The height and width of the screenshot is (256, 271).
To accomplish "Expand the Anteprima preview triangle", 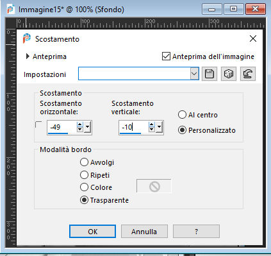I will 28,56.
